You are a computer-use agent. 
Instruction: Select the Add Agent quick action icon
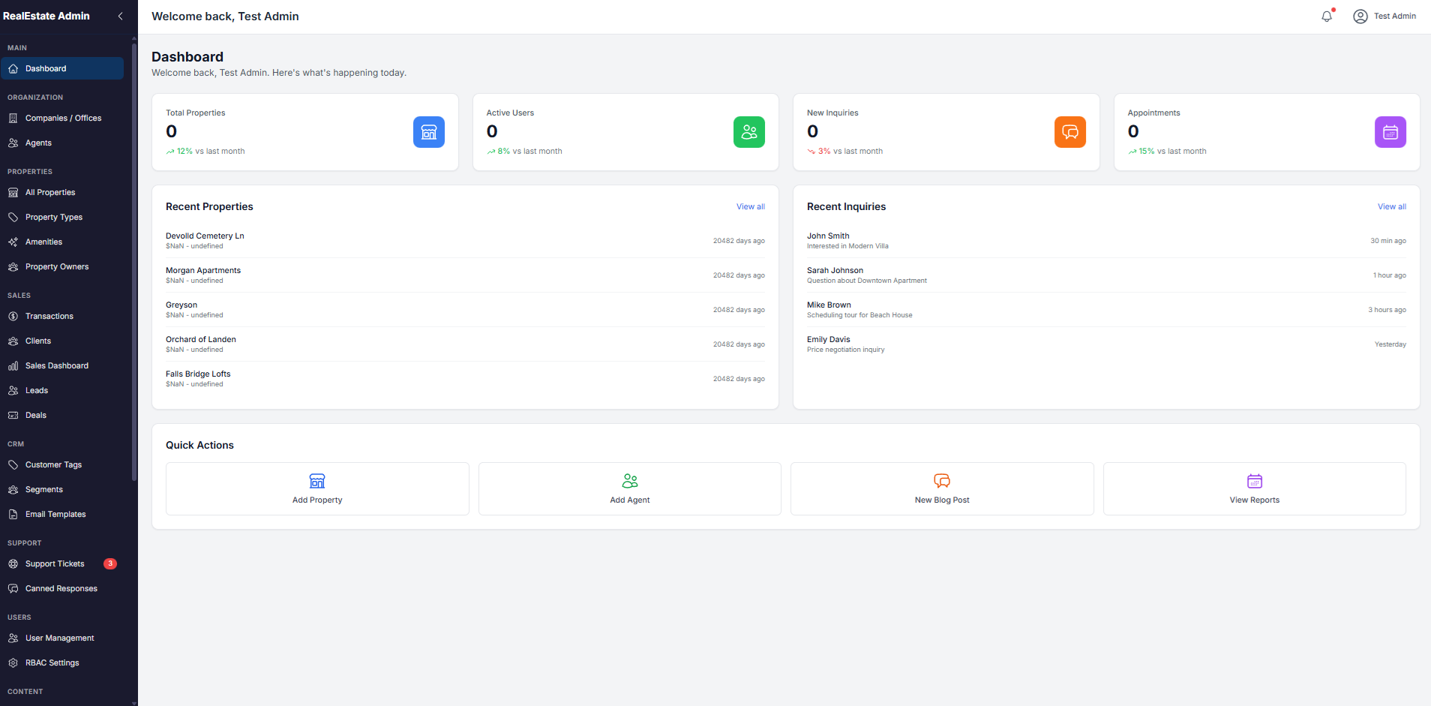(x=629, y=481)
